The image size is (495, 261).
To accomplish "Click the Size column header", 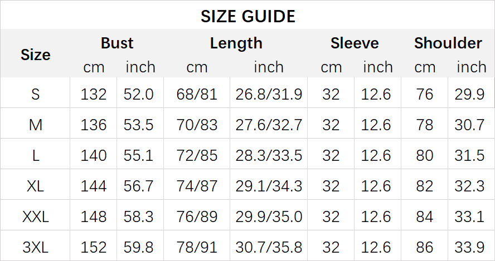I will coord(36,55).
